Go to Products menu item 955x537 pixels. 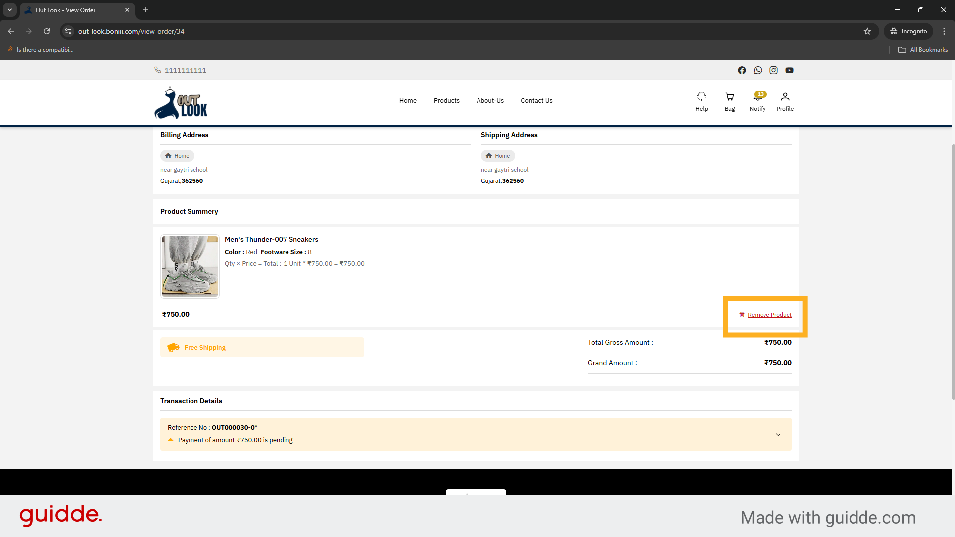pos(446,101)
